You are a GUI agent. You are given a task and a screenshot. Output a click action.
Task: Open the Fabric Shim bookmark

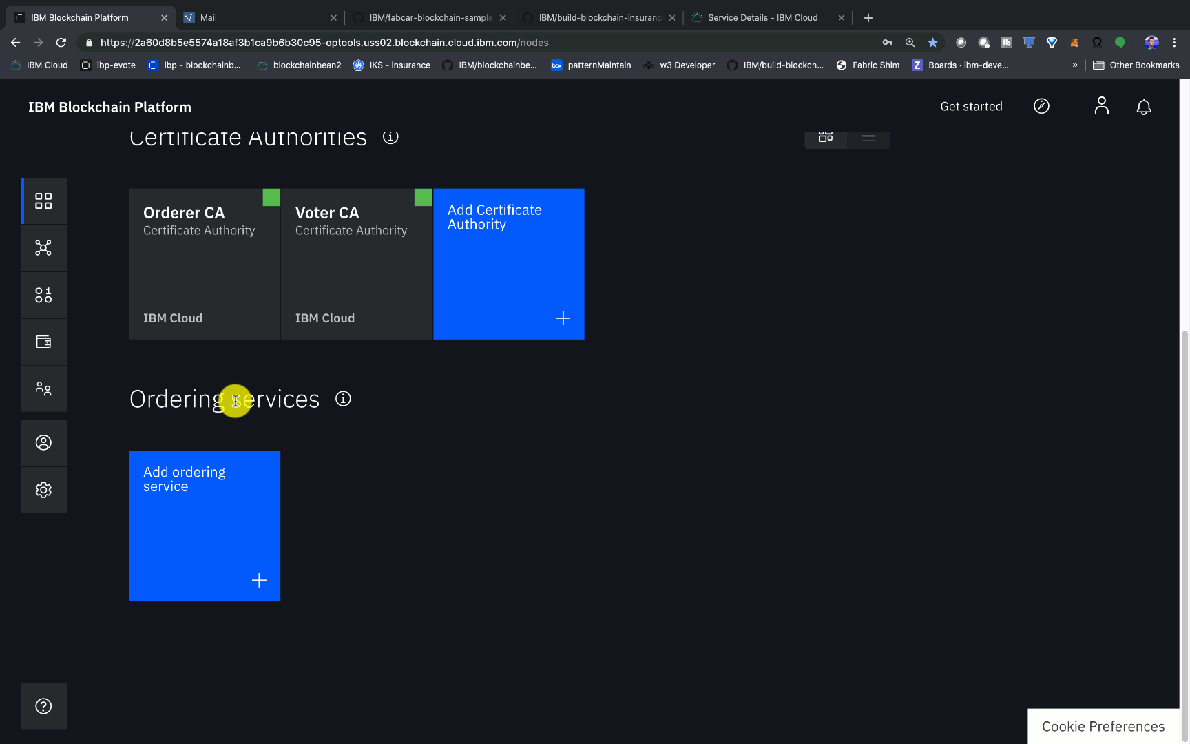(x=868, y=65)
